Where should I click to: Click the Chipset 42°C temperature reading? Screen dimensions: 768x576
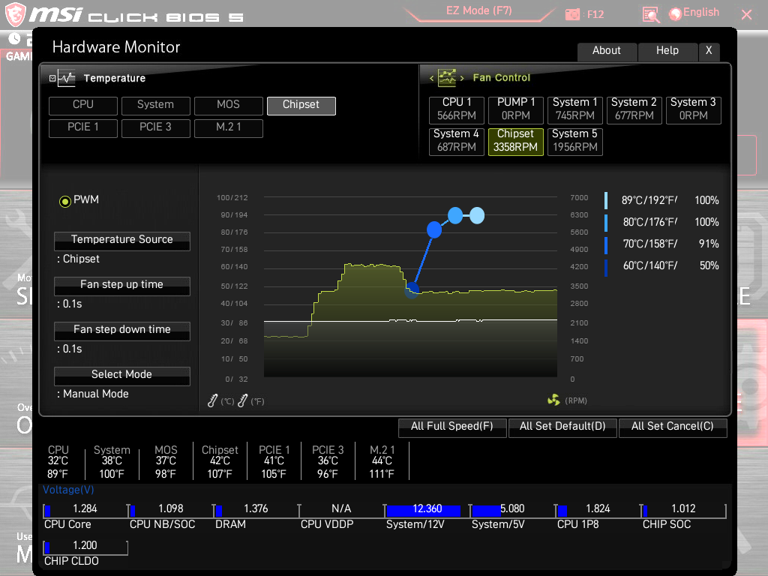tap(220, 461)
